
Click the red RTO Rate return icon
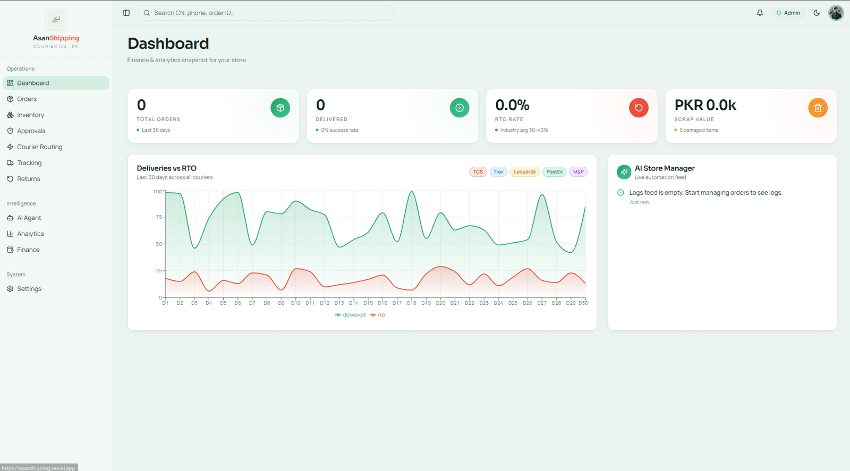click(x=639, y=108)
